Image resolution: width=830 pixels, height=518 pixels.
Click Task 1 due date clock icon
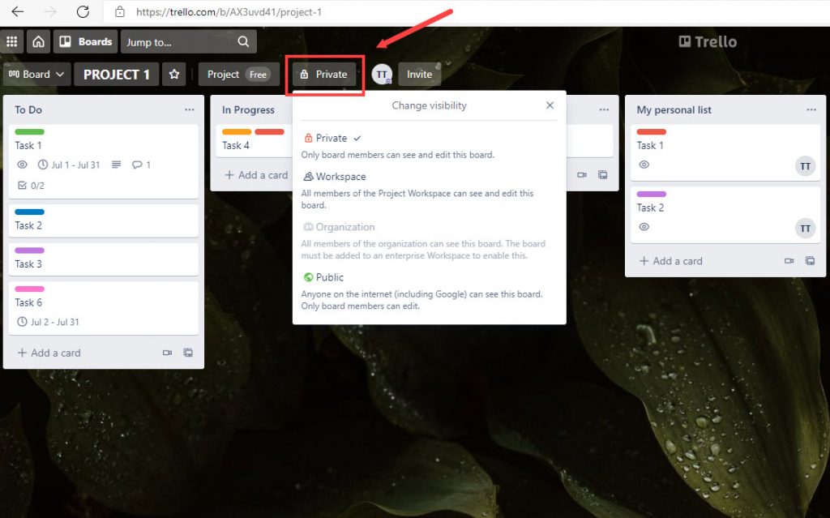(x=43, y=165)
